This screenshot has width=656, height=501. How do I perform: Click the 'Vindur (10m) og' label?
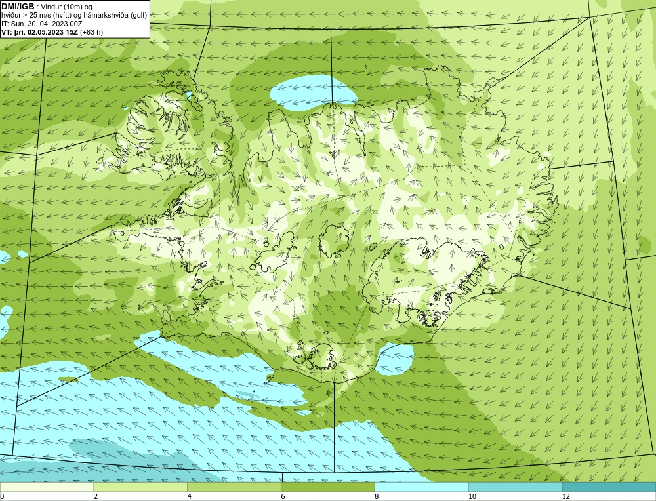click(x=66, y=7)
